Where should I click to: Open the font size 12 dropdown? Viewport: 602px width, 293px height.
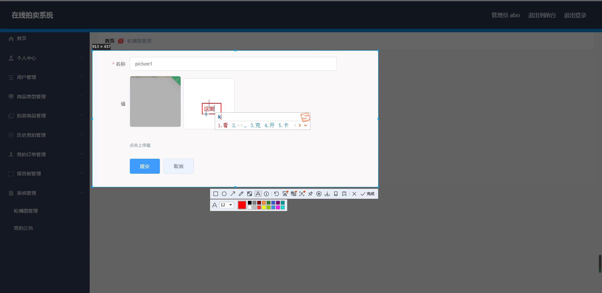pyautogui.click(x=227, y=205)
